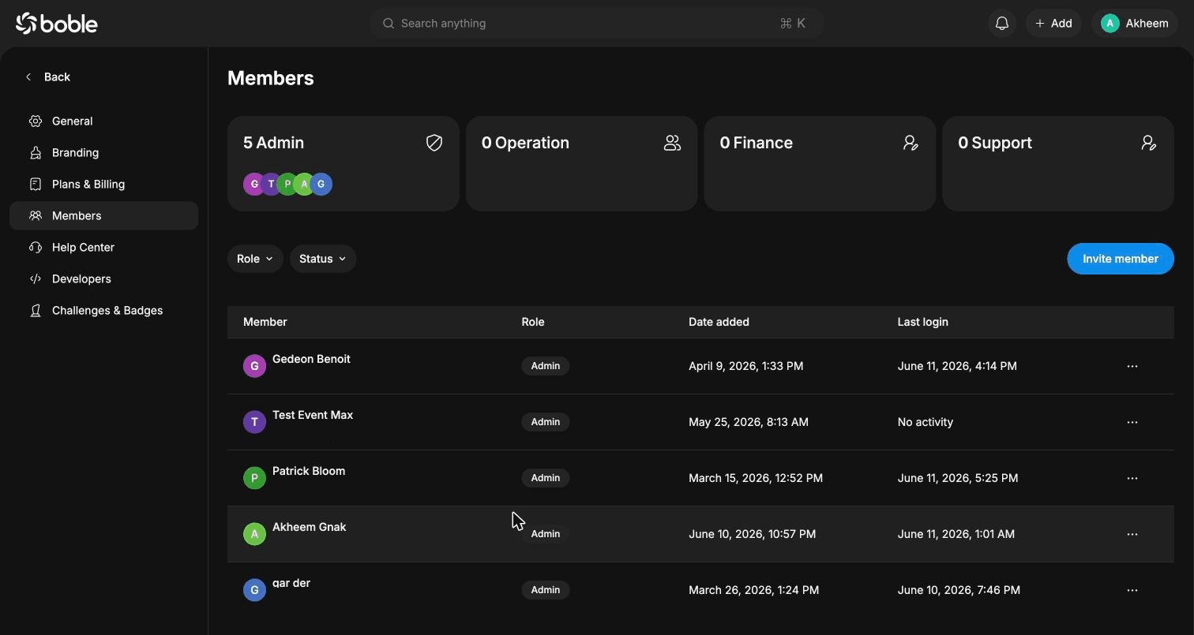The width and height of the screenshot is (1194, 635).
Task: Open Challenges & Badges in sidebar
Action: pos(103,310)
